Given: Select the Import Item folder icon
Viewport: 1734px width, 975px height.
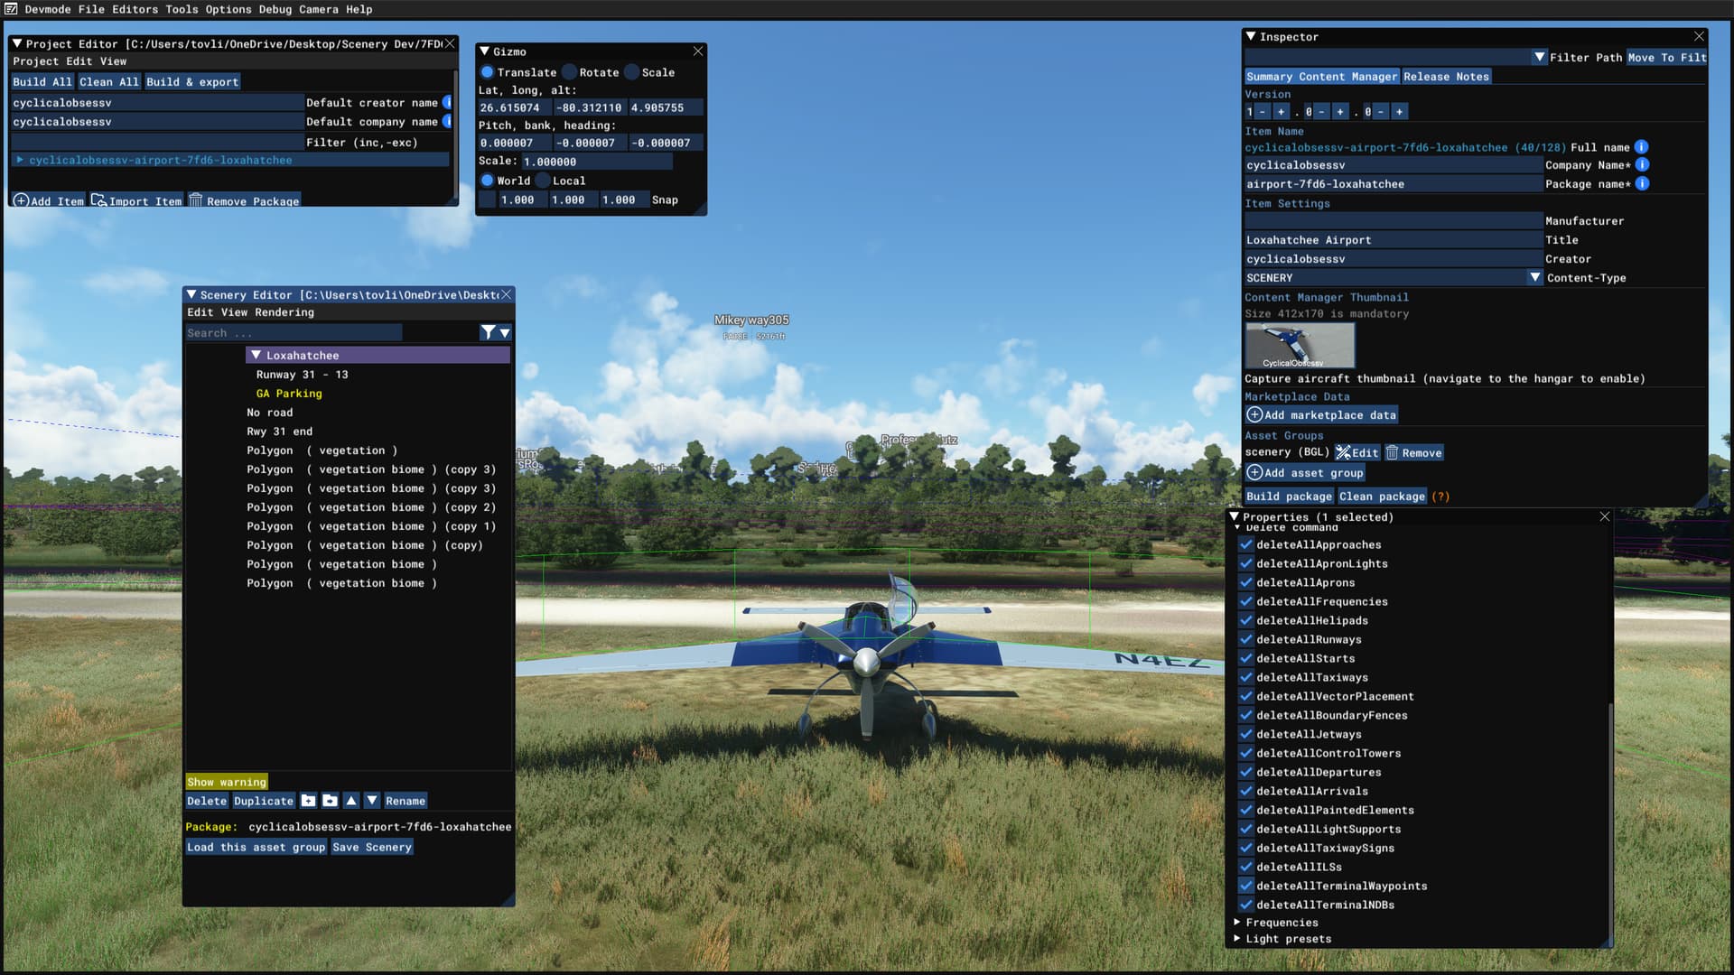Looking at the screenshot, I should click(x=99, y=200).
